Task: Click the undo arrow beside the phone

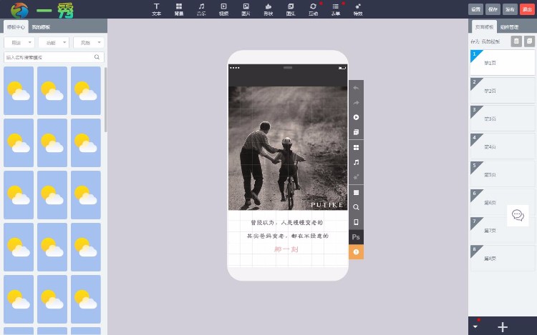Action: pyautogui.click(x=356, y=88)
